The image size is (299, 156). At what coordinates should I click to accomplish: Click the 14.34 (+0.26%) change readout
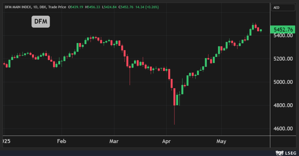[x=147, y=7]
